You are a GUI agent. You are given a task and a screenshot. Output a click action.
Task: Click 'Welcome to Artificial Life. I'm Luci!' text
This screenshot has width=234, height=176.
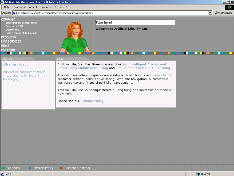pos(122,29)
